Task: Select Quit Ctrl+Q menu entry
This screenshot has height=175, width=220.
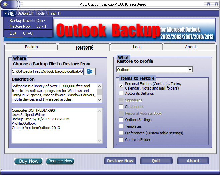Action: click(28, 33)
